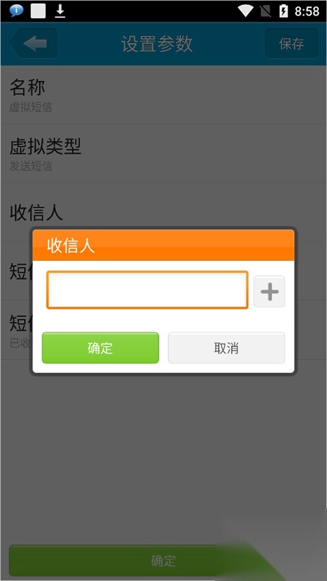Screen dimensions: 327x581
Task: Tap the 保存 save button
Action: pyautogui.click(x=292, y=44)
